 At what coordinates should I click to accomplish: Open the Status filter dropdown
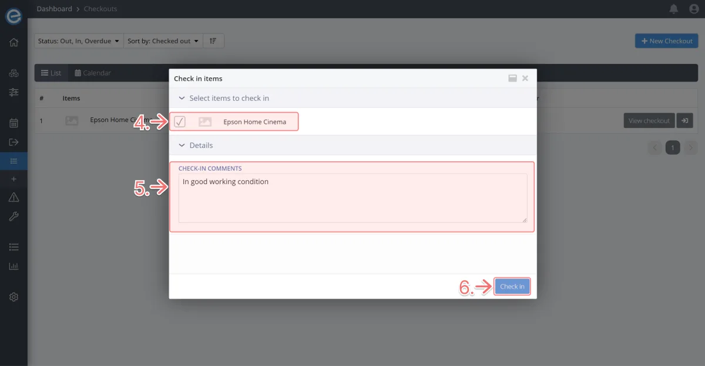79,41
